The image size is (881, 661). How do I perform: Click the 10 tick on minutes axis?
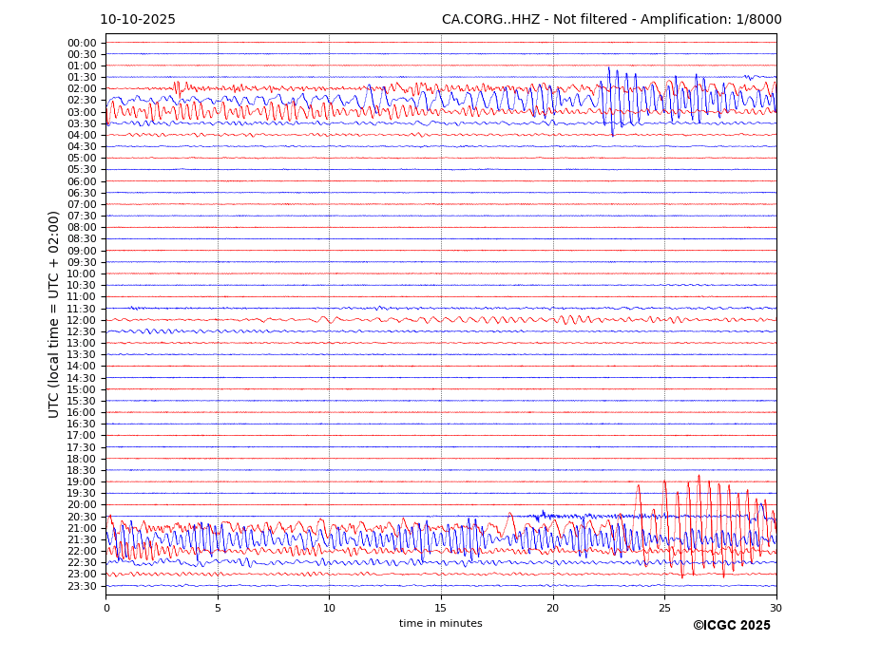[329, 608]
